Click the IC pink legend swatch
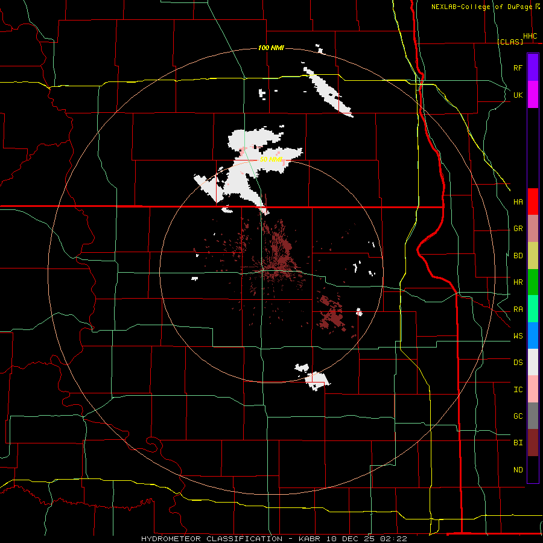The image size is (543, 543). (533, 389)
